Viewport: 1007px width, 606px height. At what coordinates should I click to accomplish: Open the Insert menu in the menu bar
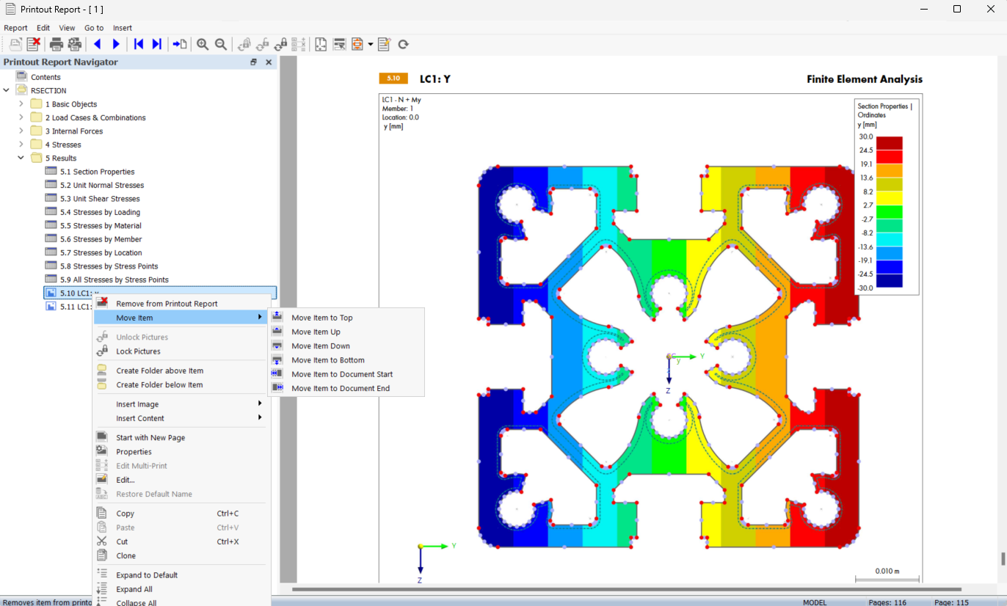pyautogui.click(x=123, y=28)
